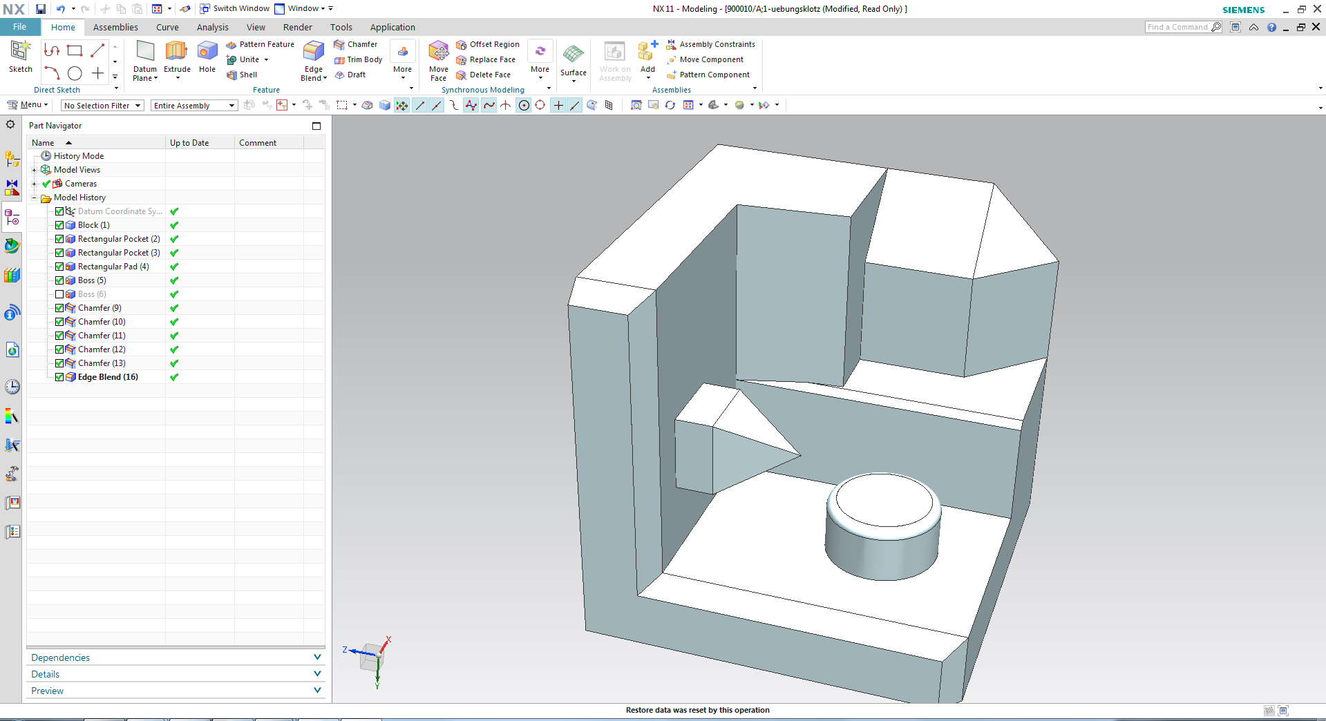Open the Move Face tool
Screen dimensions: 1326x721
click(438, 61)
